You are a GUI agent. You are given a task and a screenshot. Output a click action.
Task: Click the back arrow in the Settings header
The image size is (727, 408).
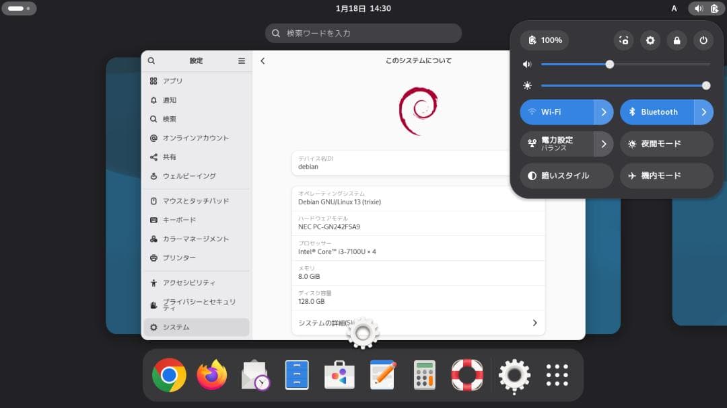pyautogui.click(x=263, y=60)
